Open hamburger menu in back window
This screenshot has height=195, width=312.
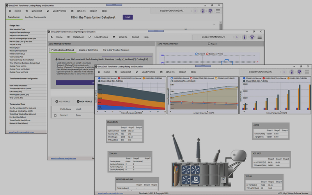click(x=218, y=11)
